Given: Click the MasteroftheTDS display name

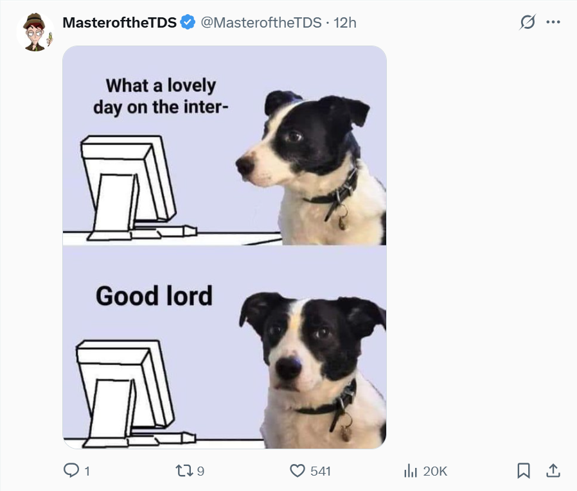Looking at the screenshot, I should 120,22.
